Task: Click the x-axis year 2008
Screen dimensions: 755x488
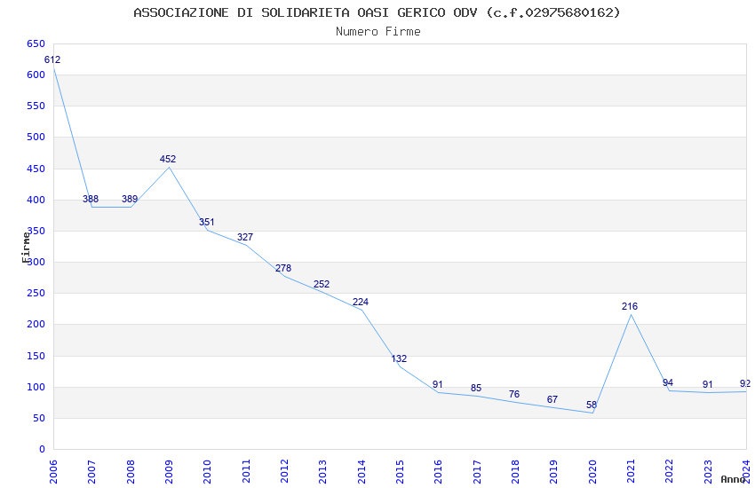Action: tap(131, 471)
